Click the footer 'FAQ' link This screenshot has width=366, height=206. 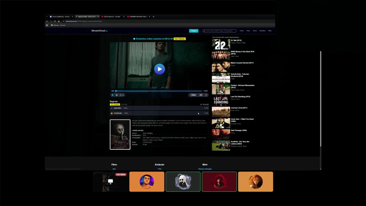click(x=160, y=169)
